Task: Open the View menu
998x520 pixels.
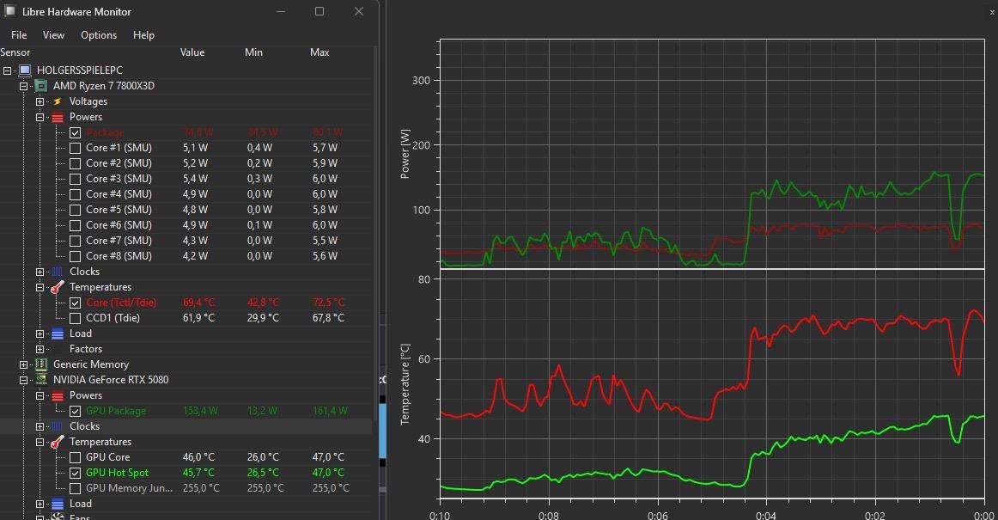Action: 53,35
